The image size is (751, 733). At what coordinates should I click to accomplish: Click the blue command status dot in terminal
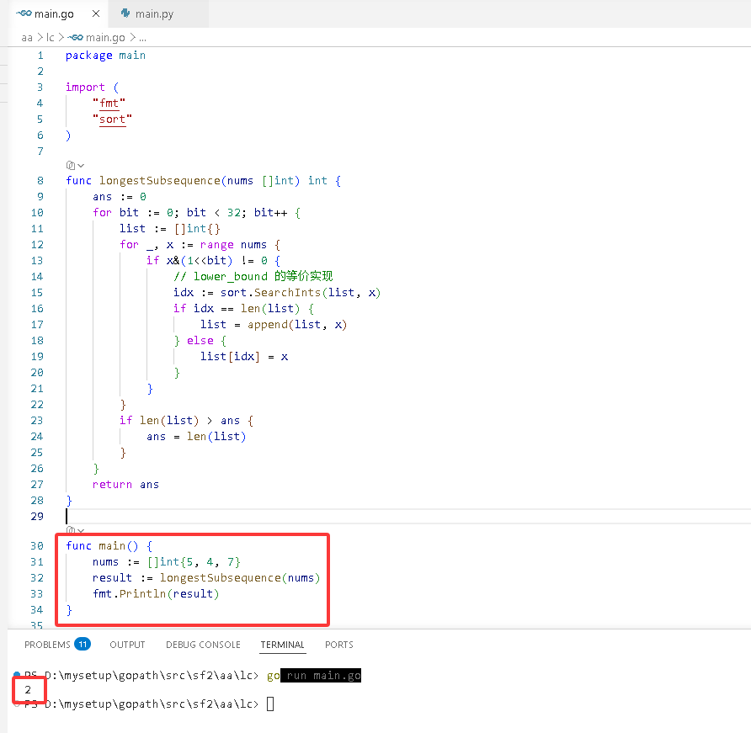tap(17, 675)
